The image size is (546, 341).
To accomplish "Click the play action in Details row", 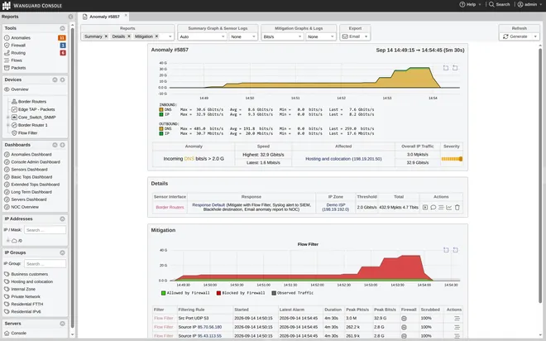I will (x=425, y=207).
